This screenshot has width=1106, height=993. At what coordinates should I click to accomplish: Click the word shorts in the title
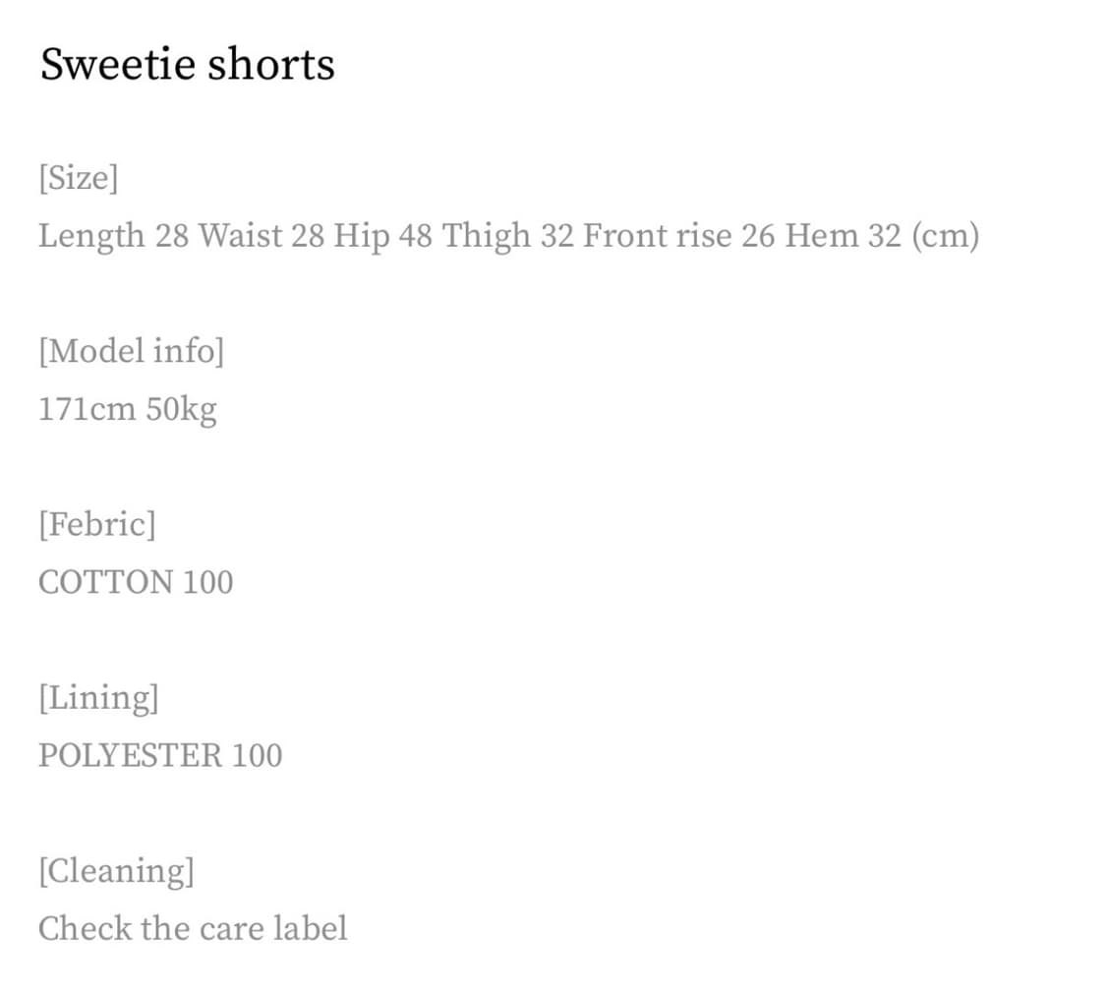pos(271,64)
